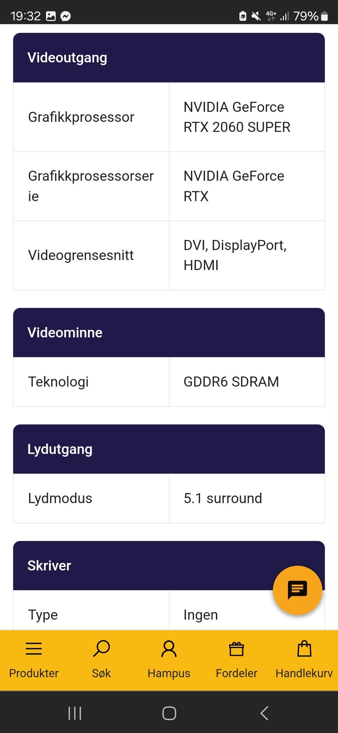This screenshot has width=338, height=733.
Task: Tap the Messenger notification icon
Action: (65, 16)
